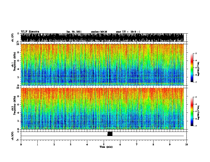Click the time axis tick label "4"
Viewport: 210px width, 162px height.
point(87,145)
